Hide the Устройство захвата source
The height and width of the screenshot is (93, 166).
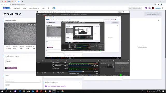click(x=65, y=64)
